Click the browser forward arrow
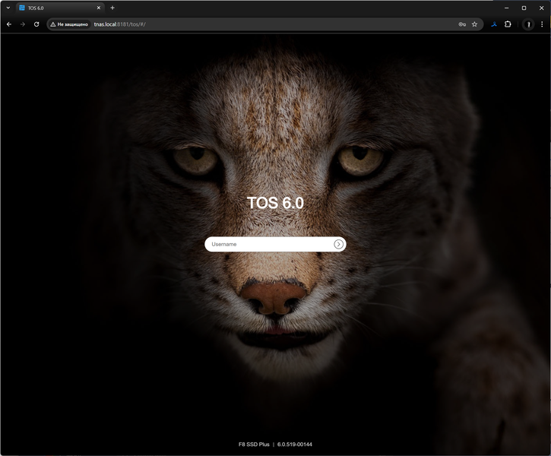Image resolution: width=551 pixels, height=456 pixels. point(23,24)
